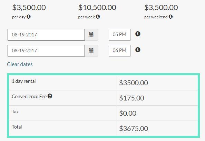Click the Tax row amount $0.00

pos(128,113)
